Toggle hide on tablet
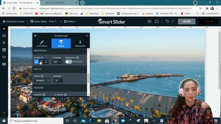Screen dimensions: 221x124 (x=41, y=62)
